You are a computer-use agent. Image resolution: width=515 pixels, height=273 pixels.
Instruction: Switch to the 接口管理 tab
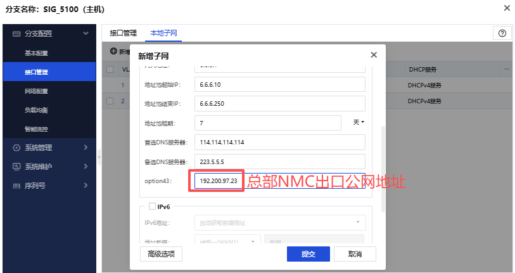click(x=123, y=33)
